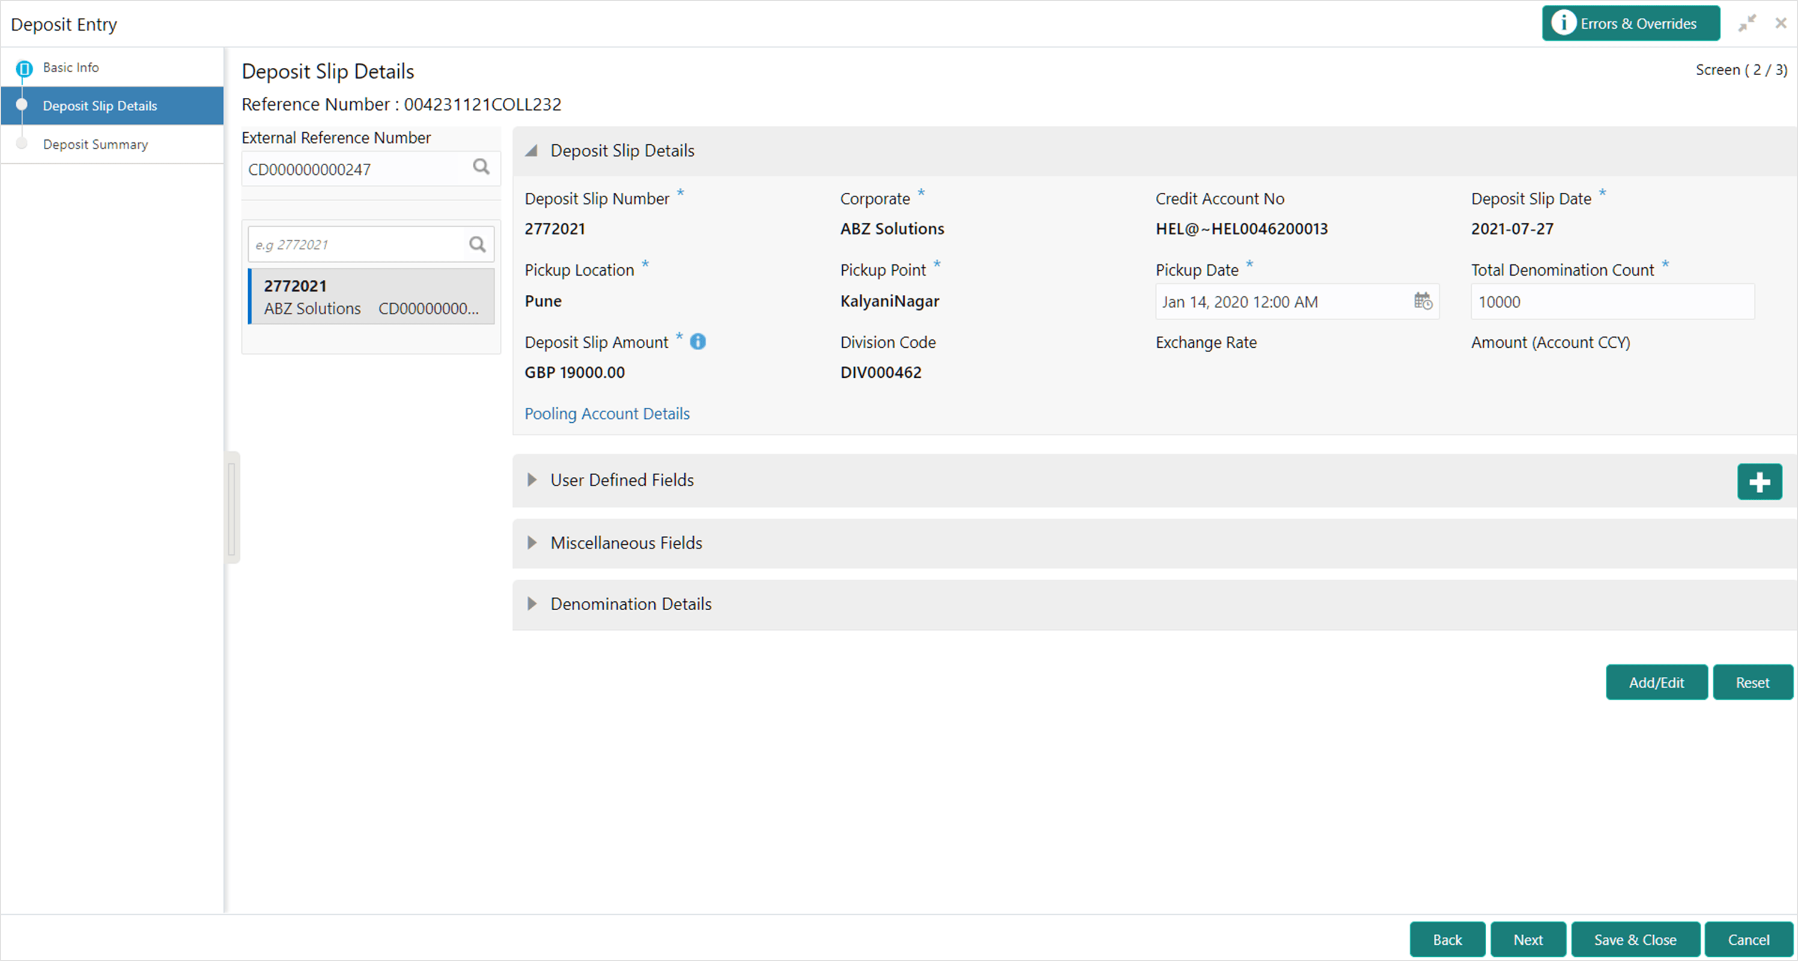Cancel the deposit entry
1798x961 pixels.
[x=1749, y=939]
